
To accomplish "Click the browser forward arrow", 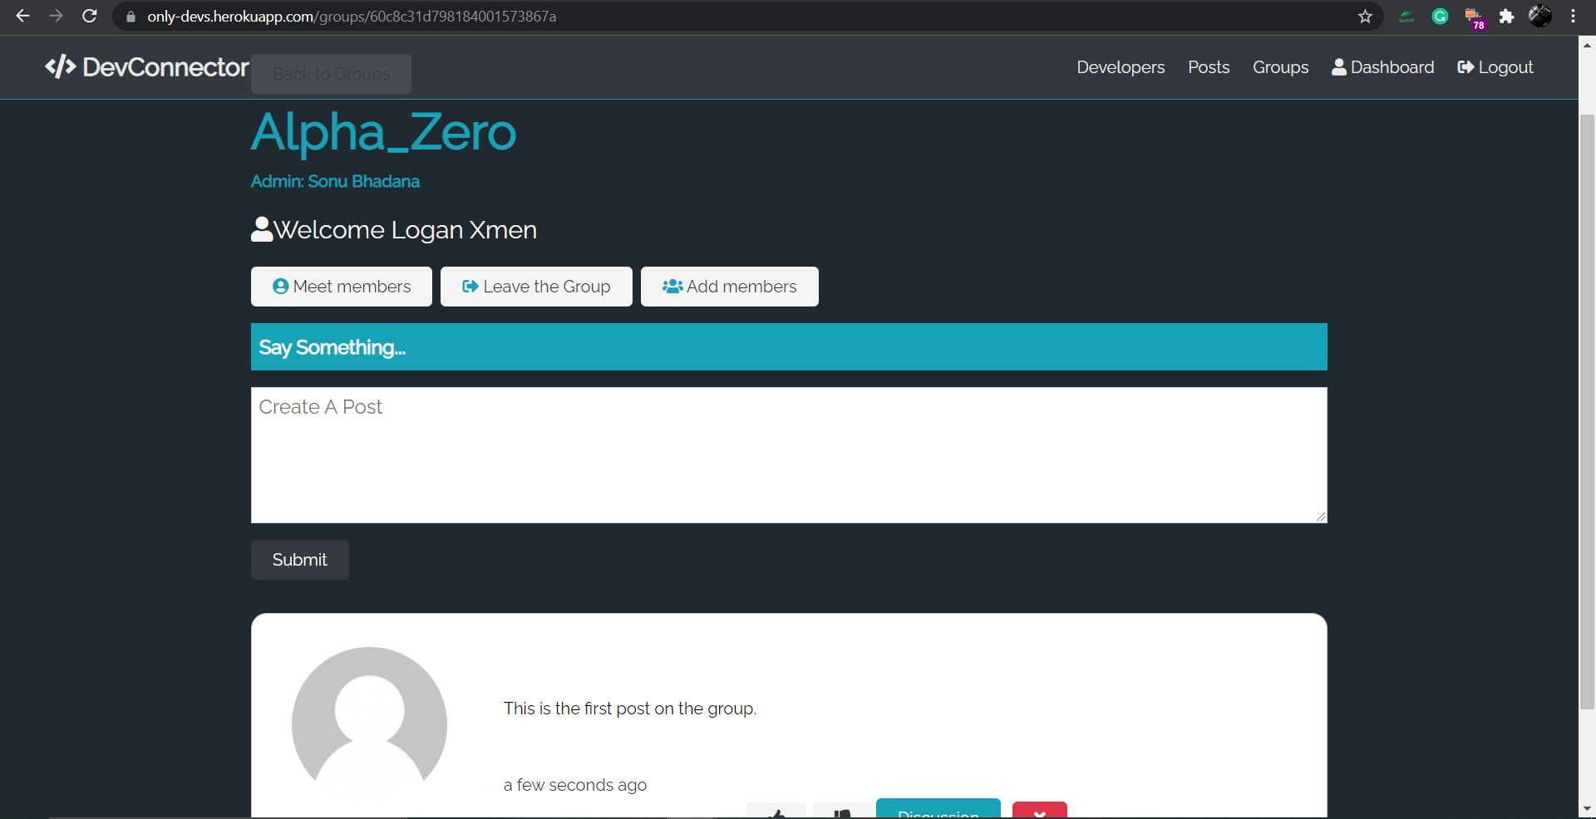I will pyautogui.click(x=56, y=16).
